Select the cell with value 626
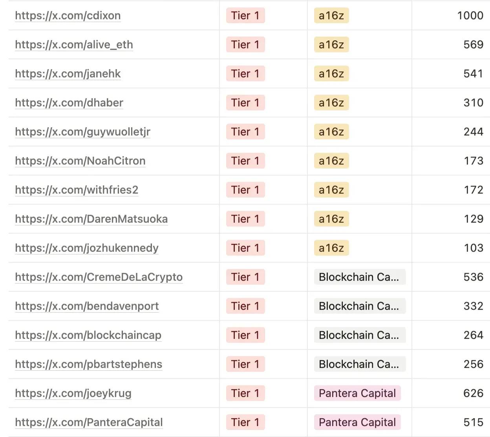 coord(473,393)
